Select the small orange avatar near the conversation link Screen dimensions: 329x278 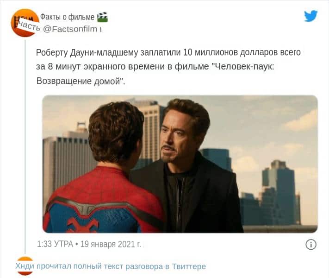[25, 266]
